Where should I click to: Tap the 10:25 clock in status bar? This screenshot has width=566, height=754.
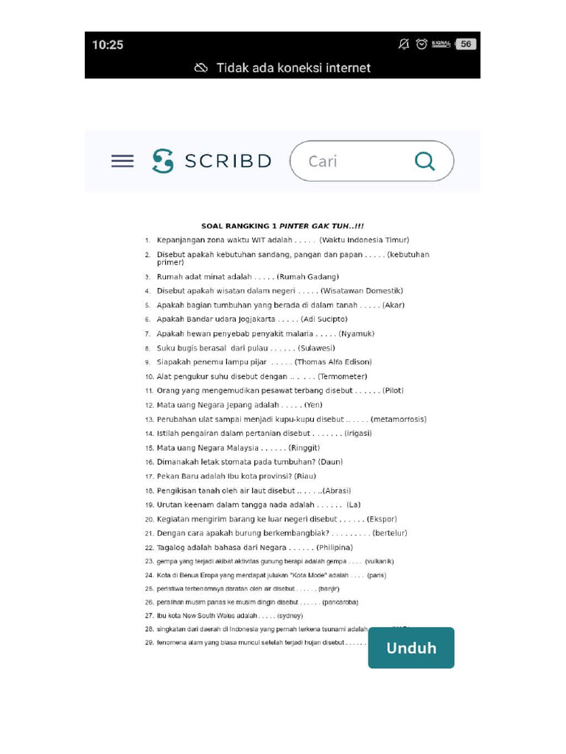click(x=108, y=44)
